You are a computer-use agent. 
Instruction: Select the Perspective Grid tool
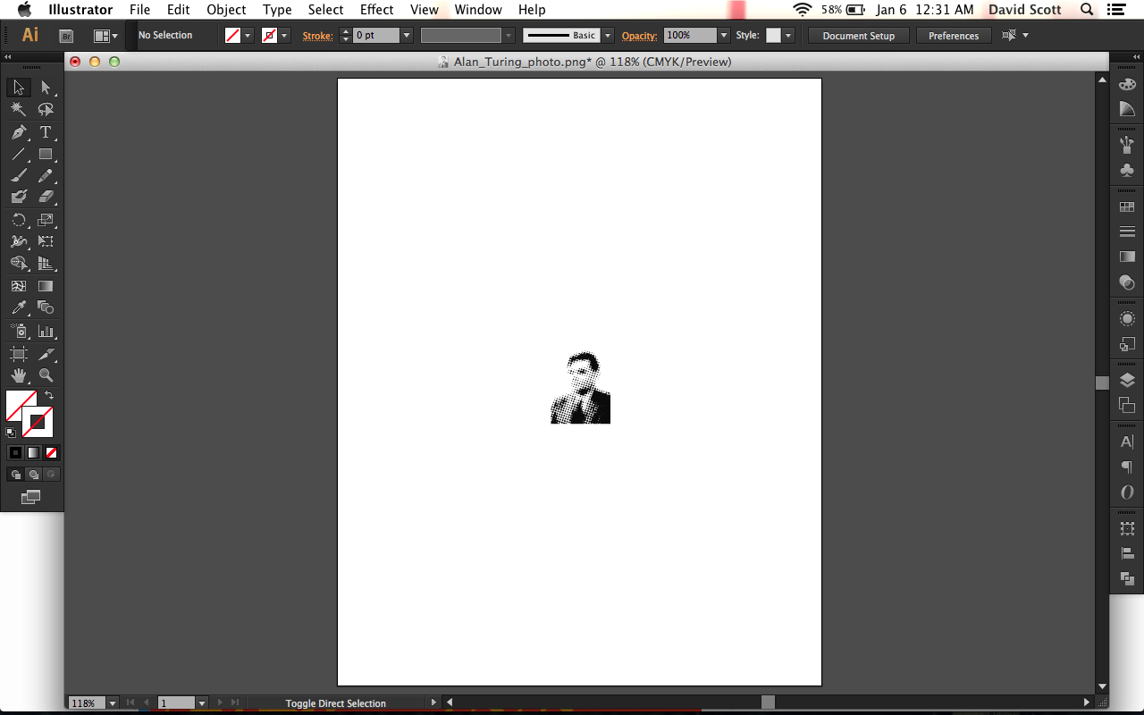click(x=46, y=264)
